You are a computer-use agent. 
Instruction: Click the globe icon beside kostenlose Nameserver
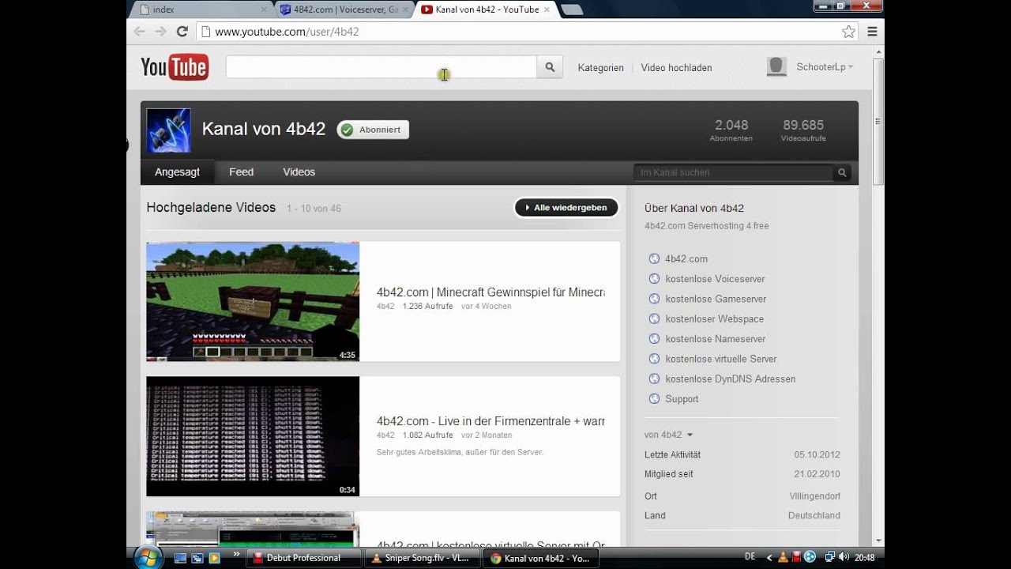click(x=653, y=339)
